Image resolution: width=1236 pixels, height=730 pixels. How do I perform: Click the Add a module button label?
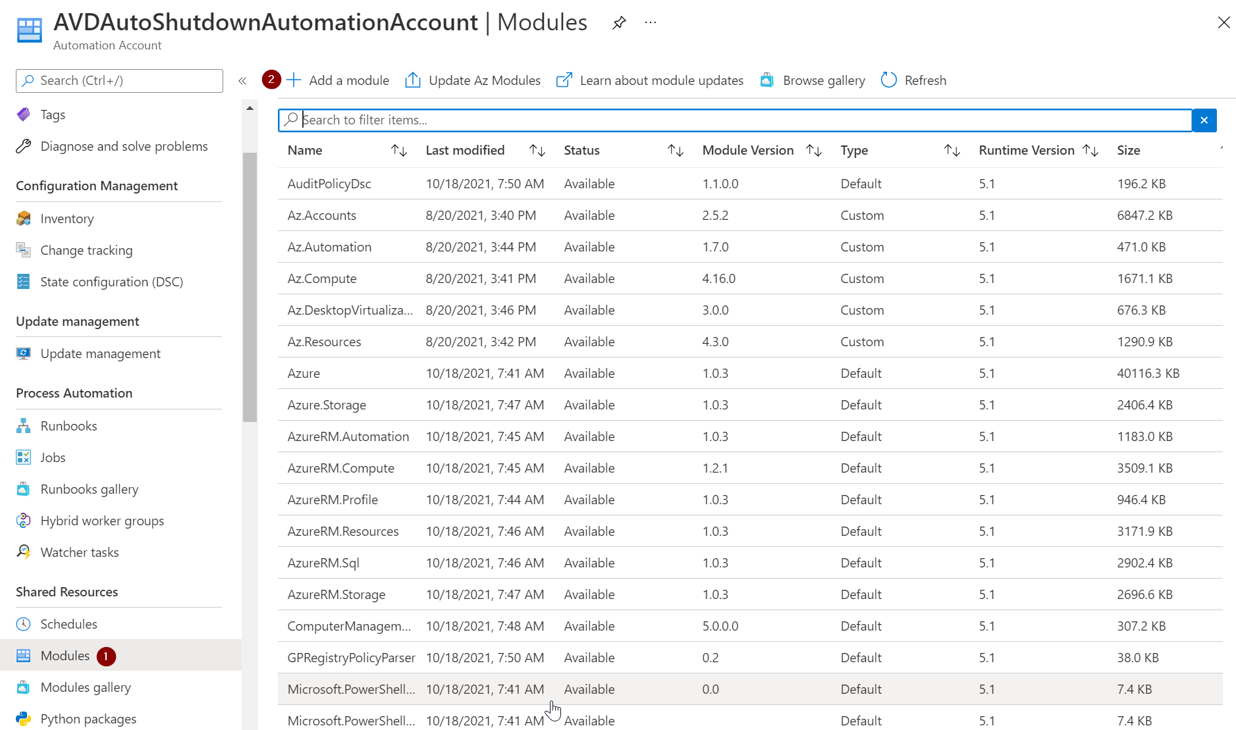349,80
